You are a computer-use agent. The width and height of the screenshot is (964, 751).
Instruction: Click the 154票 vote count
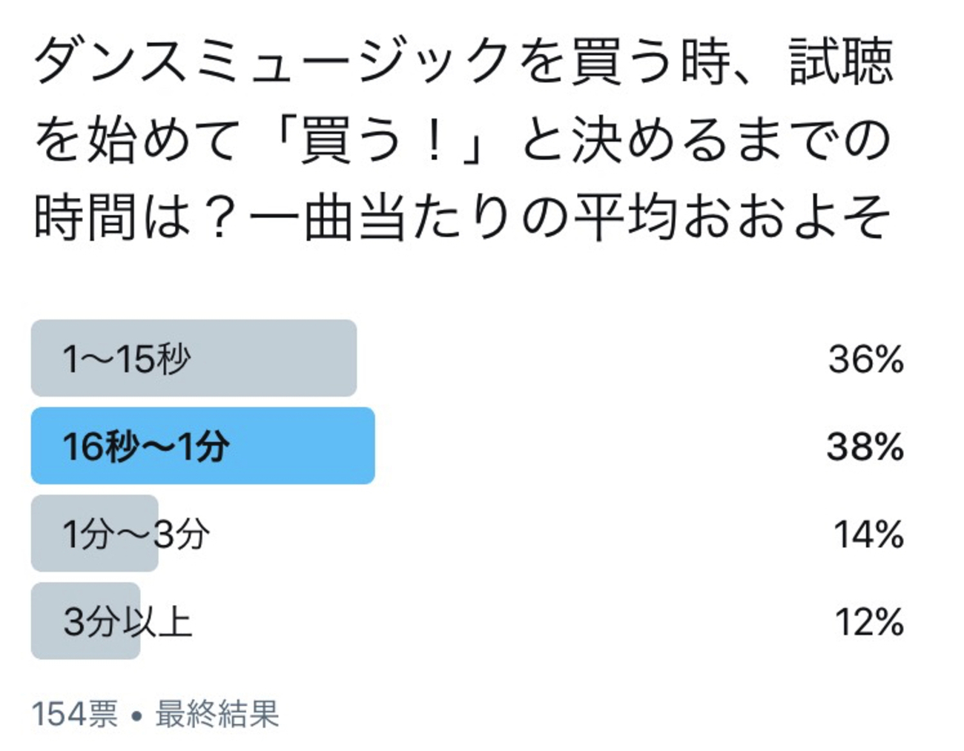click(x=74, y=714)
